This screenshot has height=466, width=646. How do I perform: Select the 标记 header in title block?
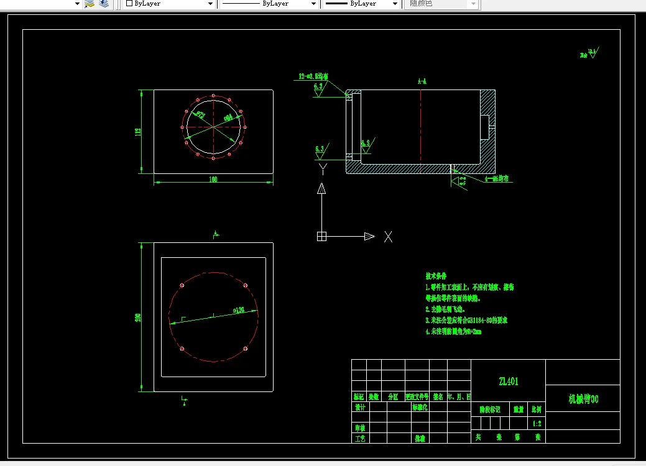click(x=359, y=397)
